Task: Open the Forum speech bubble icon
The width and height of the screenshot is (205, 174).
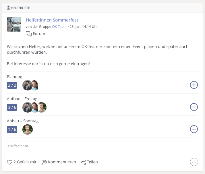Action: click(x=29, y=34)
